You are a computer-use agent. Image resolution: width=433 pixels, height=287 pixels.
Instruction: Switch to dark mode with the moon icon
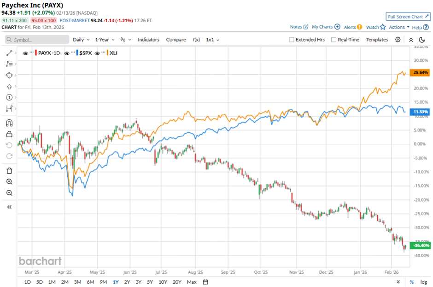click(422, 41)
